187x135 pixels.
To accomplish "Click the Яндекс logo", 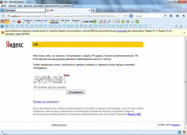I will [15, 45].
